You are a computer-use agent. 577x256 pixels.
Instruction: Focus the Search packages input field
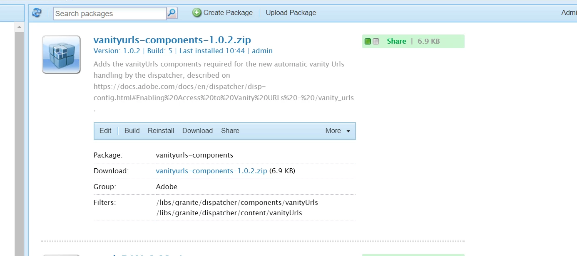click(x=110, y=13)
